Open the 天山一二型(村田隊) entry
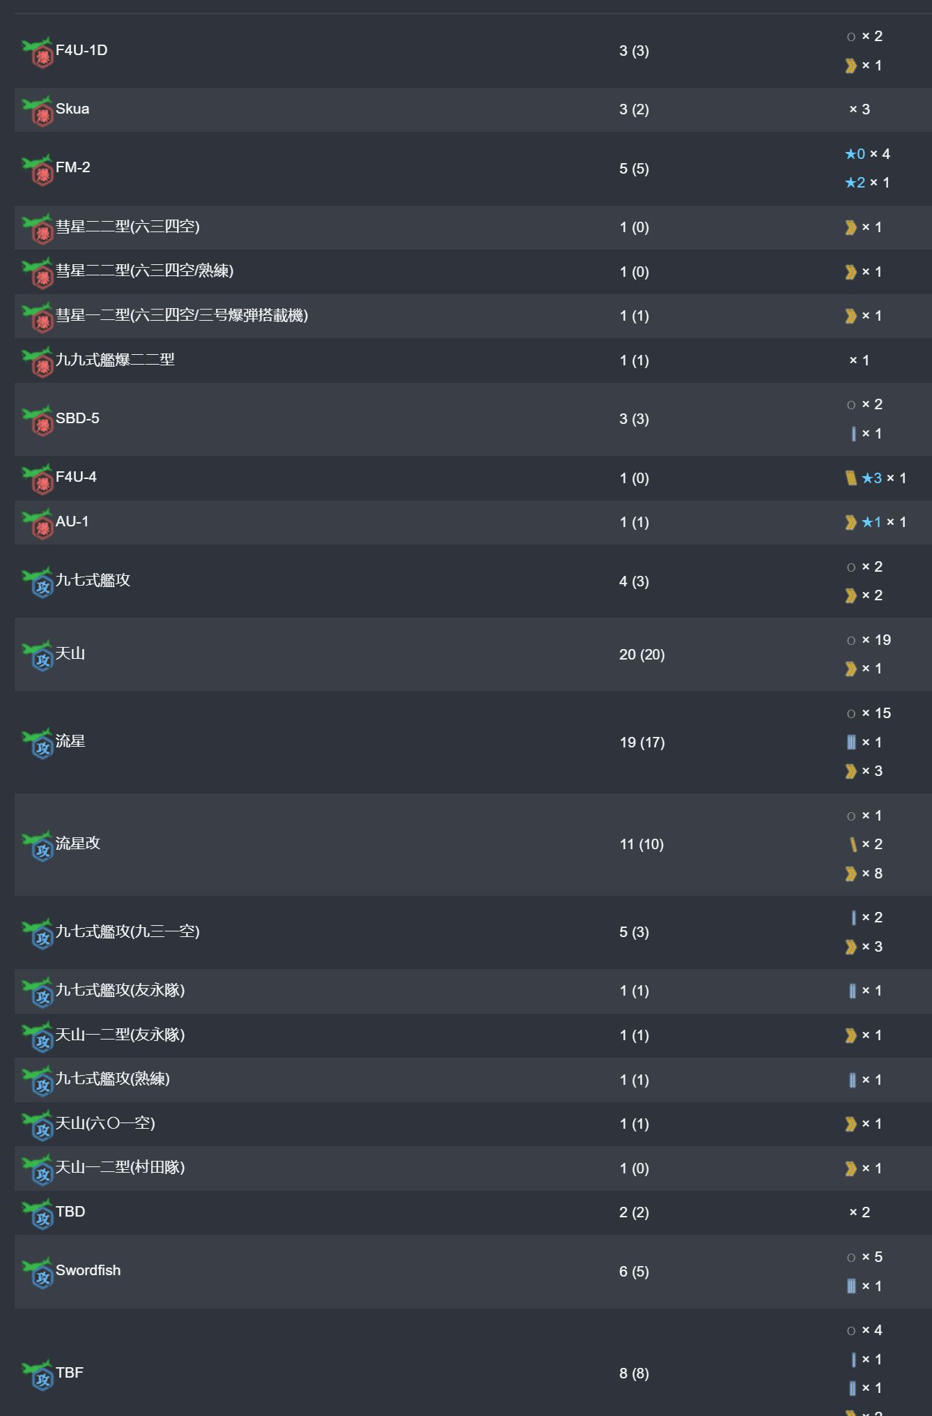Image resolution: width=932 pixels, height=1416 pixels. [x=120, y=1167]
